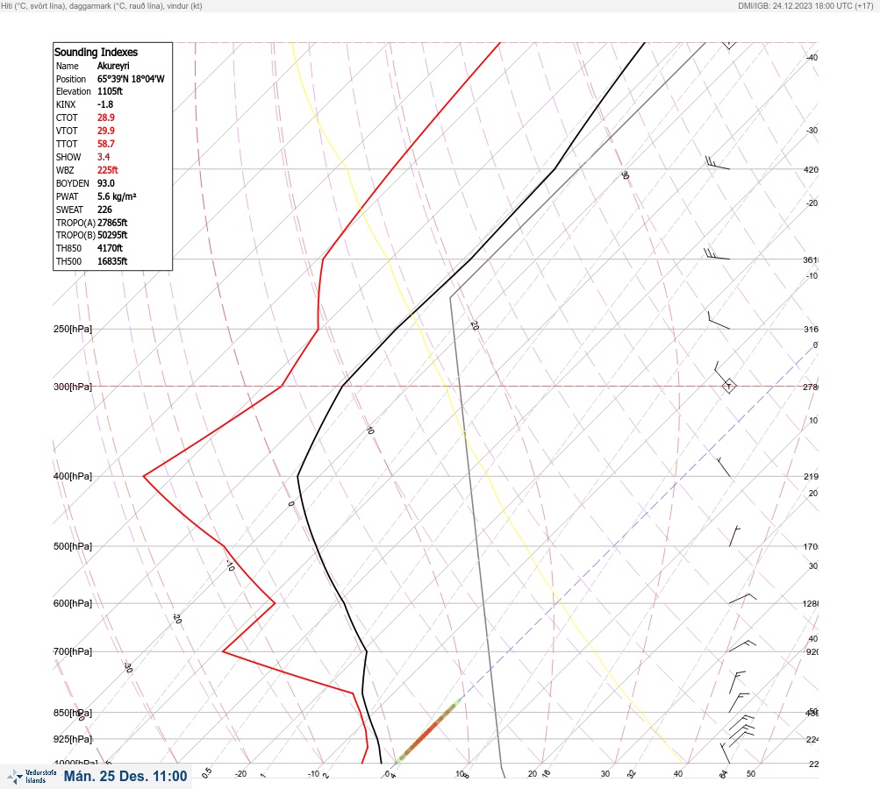
Task: Click the tropopause diamond marker at 300 hPa
Action: click(x=728, y=386)
